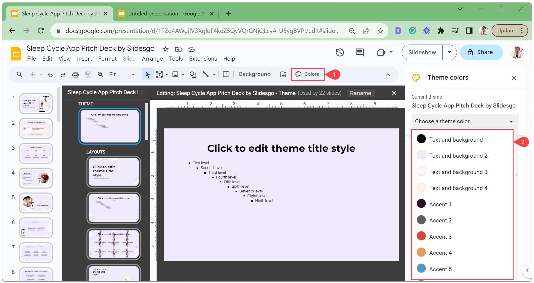The height and width of the screenshot is (283, 534).
Task: Expand the Slideshow options arrow
Action: (x=449, y=52)
